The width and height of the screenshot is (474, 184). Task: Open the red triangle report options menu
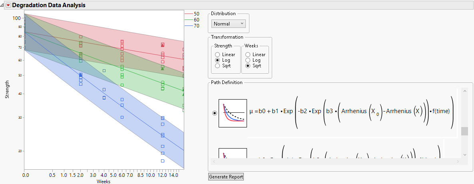pos(8,5)
